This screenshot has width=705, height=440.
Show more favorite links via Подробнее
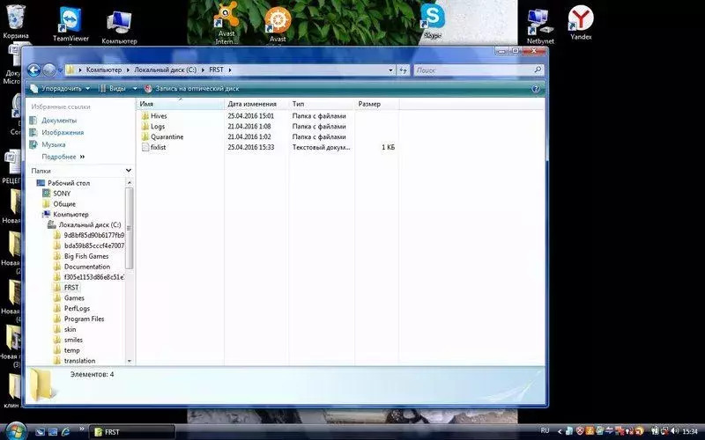(63, 157)
